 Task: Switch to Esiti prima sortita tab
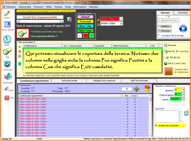tap(70, 80)
